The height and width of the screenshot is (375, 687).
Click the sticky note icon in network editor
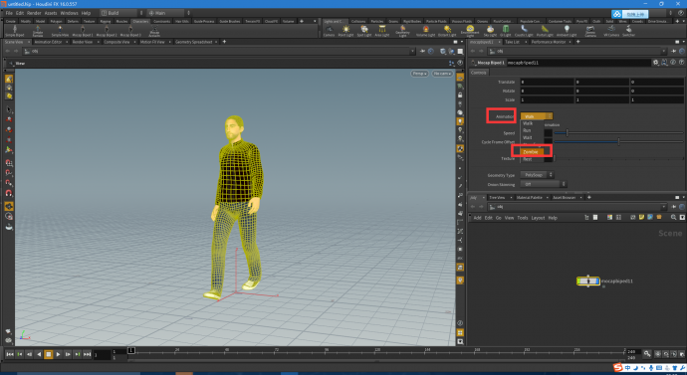coord(641,218)
